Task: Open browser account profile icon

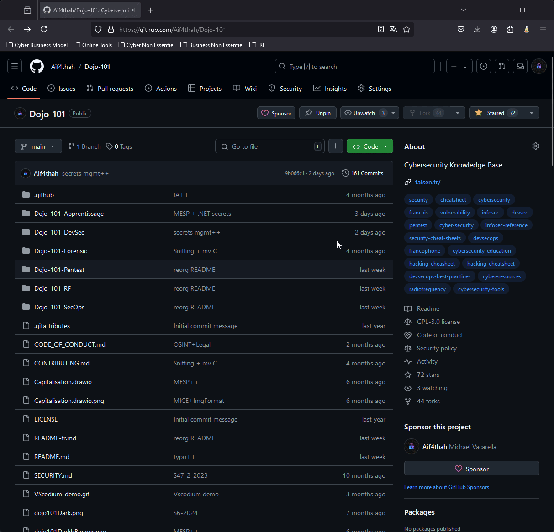Action: tap(494, 29)
